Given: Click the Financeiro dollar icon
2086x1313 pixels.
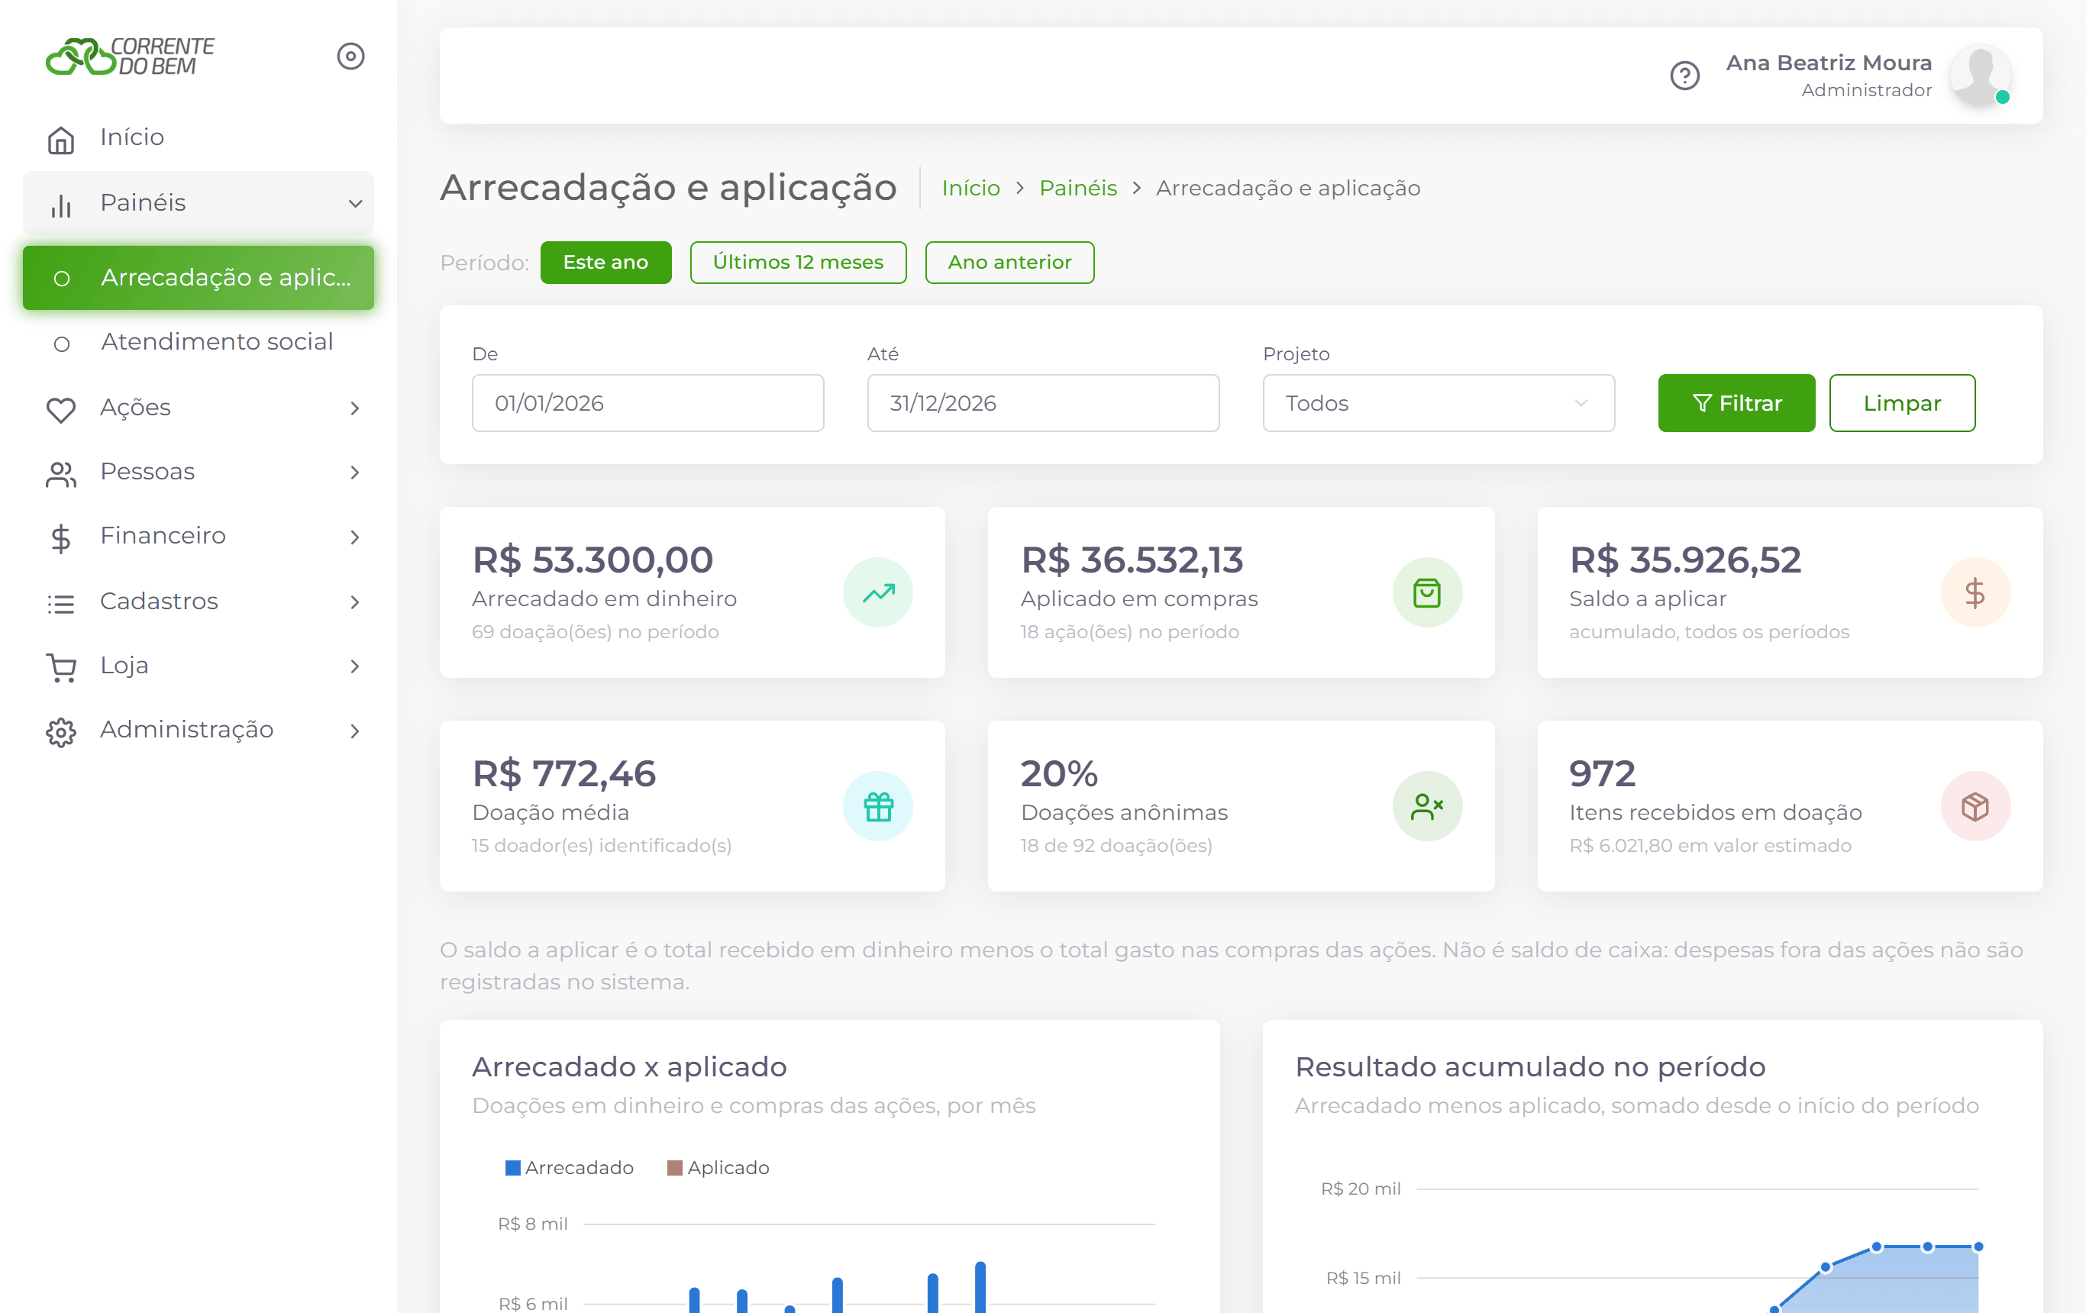Looking at the screenshot, I should (60, 538).
